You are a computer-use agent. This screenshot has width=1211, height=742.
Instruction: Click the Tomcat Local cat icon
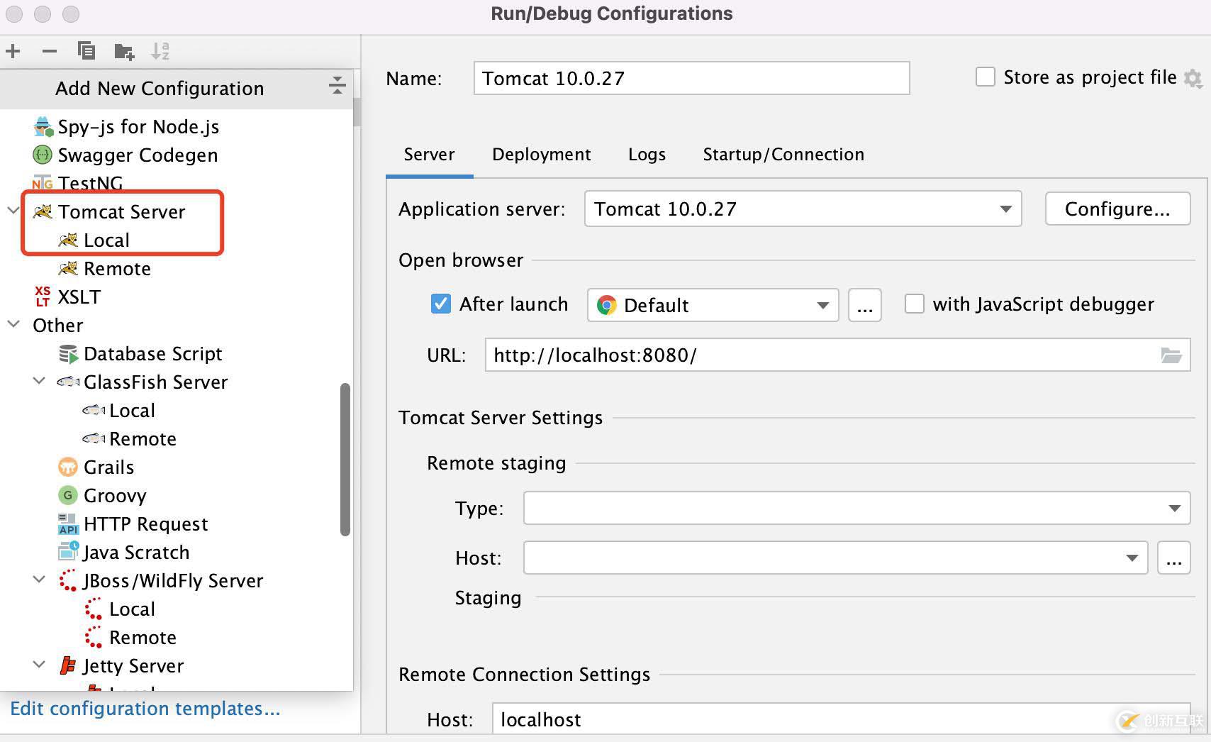click(68, 240)
